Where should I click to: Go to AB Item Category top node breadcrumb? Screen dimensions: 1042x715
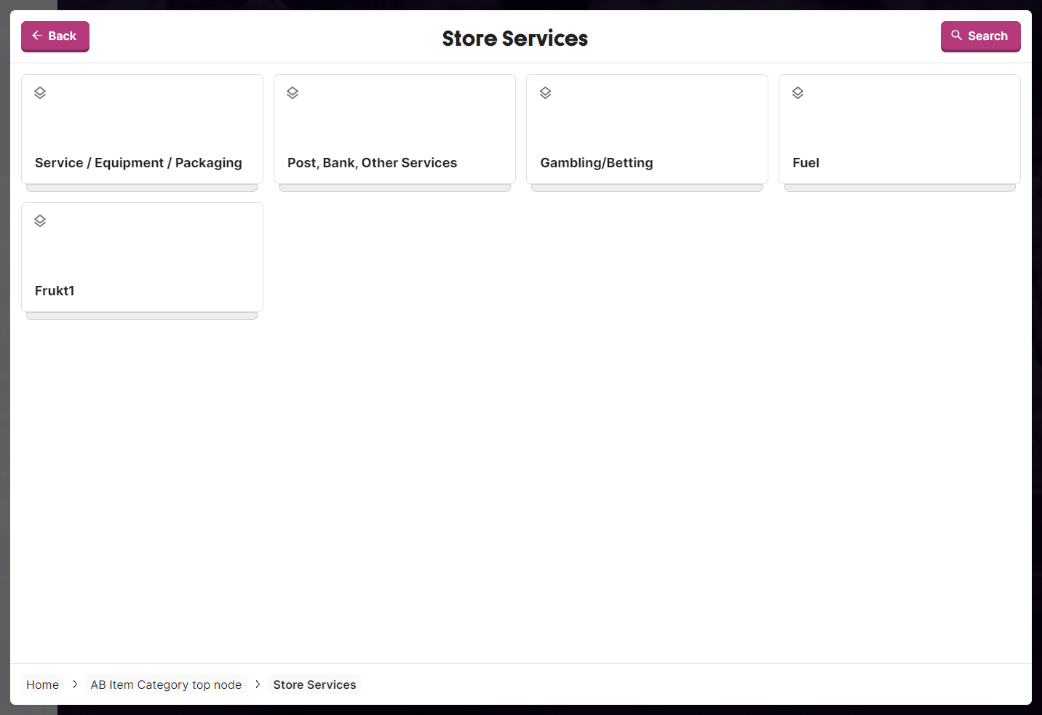[166, 684]
